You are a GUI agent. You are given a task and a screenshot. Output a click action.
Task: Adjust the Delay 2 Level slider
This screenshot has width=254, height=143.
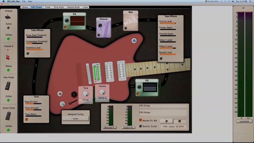167,48
